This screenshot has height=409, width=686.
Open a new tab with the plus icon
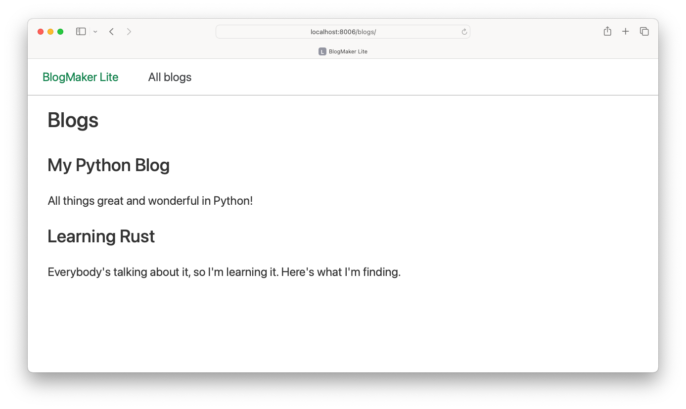pos(625,31)
